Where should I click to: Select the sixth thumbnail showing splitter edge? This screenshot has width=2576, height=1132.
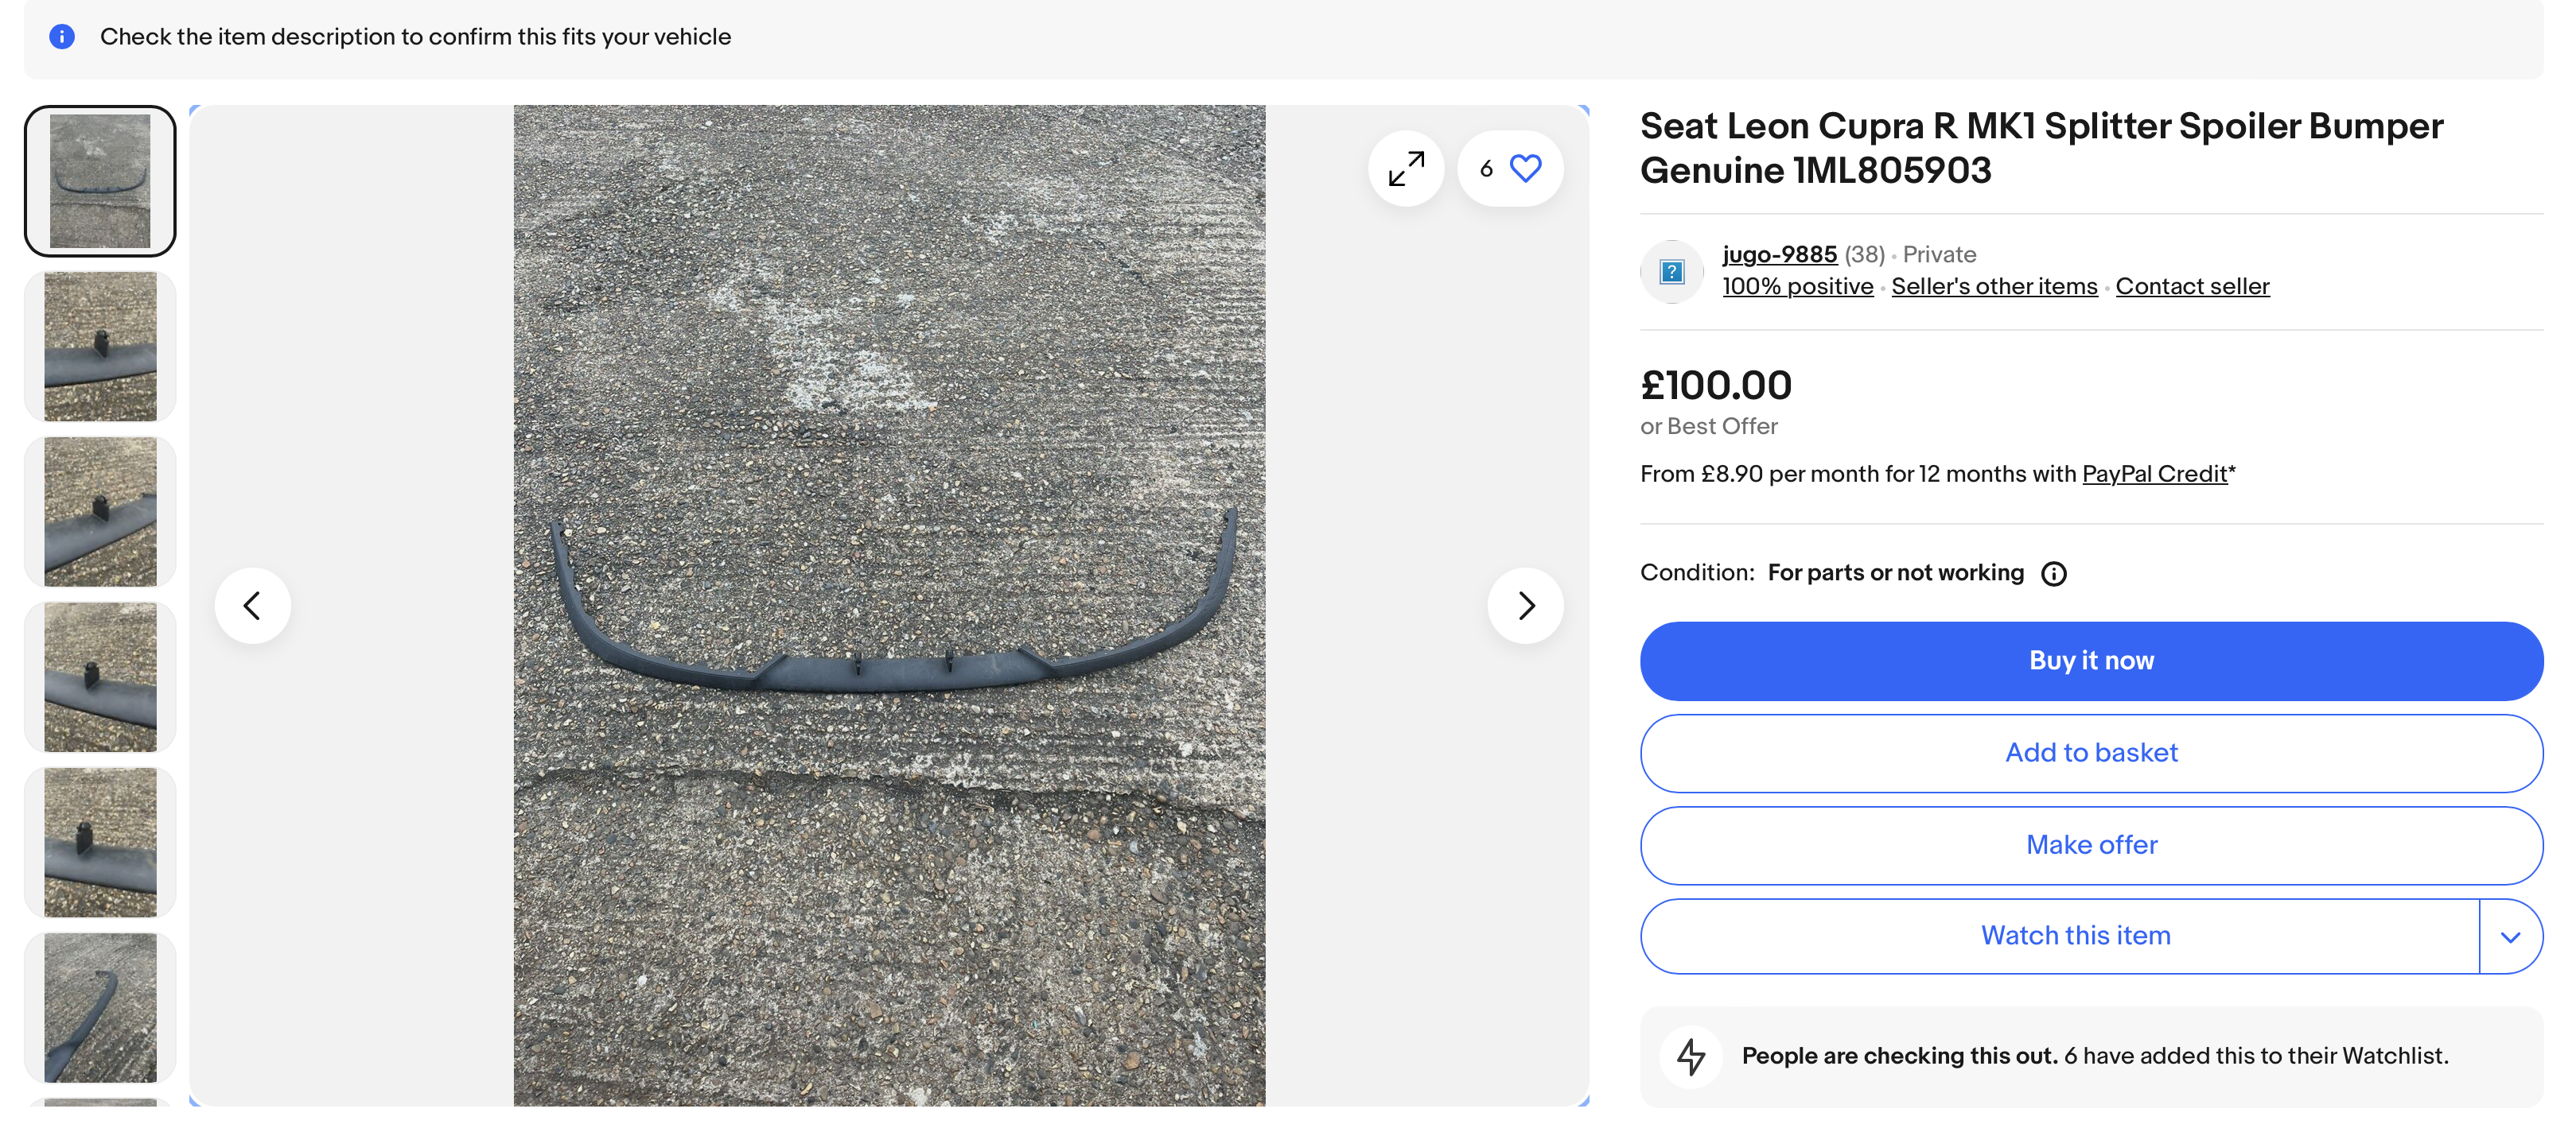pos(100,1008)
